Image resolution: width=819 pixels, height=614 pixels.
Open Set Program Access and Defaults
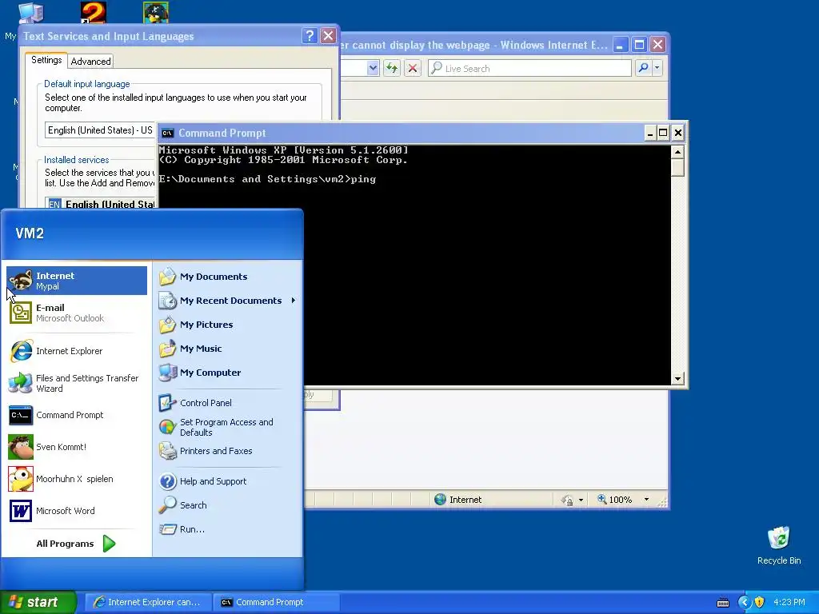click(x=227, y=427)
